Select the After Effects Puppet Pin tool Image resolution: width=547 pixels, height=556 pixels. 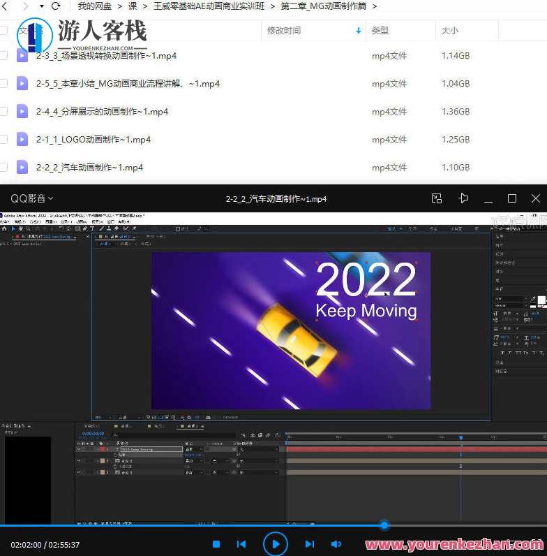point(134,228)
